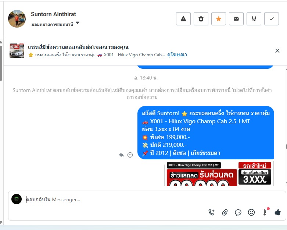Open saved replies speech bubble icon
The image size is (287, 230).
click(238, 212)
